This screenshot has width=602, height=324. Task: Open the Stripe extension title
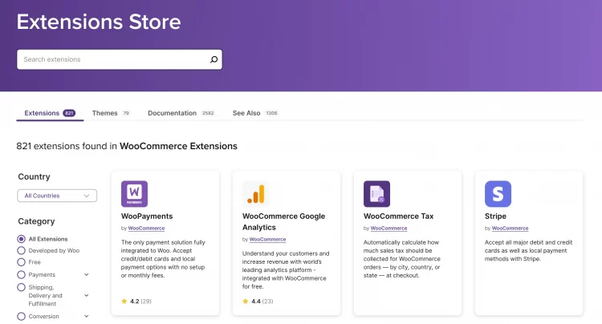click(x=495, y=217)
